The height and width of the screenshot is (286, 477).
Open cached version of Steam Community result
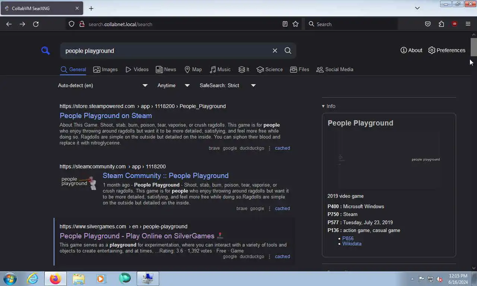pos(282,209)
